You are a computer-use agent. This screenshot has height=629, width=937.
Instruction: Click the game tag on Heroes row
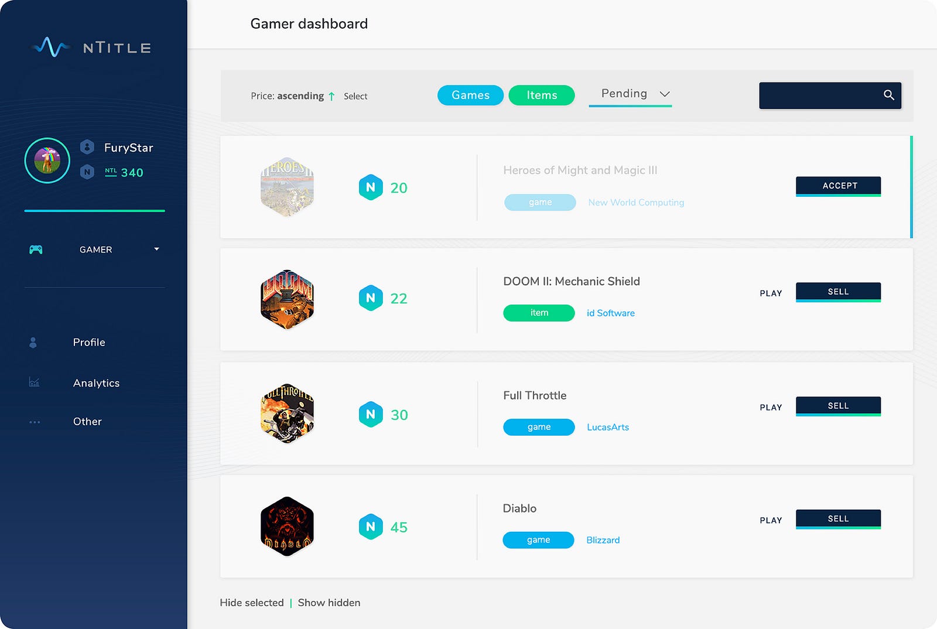tap(540, 202)
